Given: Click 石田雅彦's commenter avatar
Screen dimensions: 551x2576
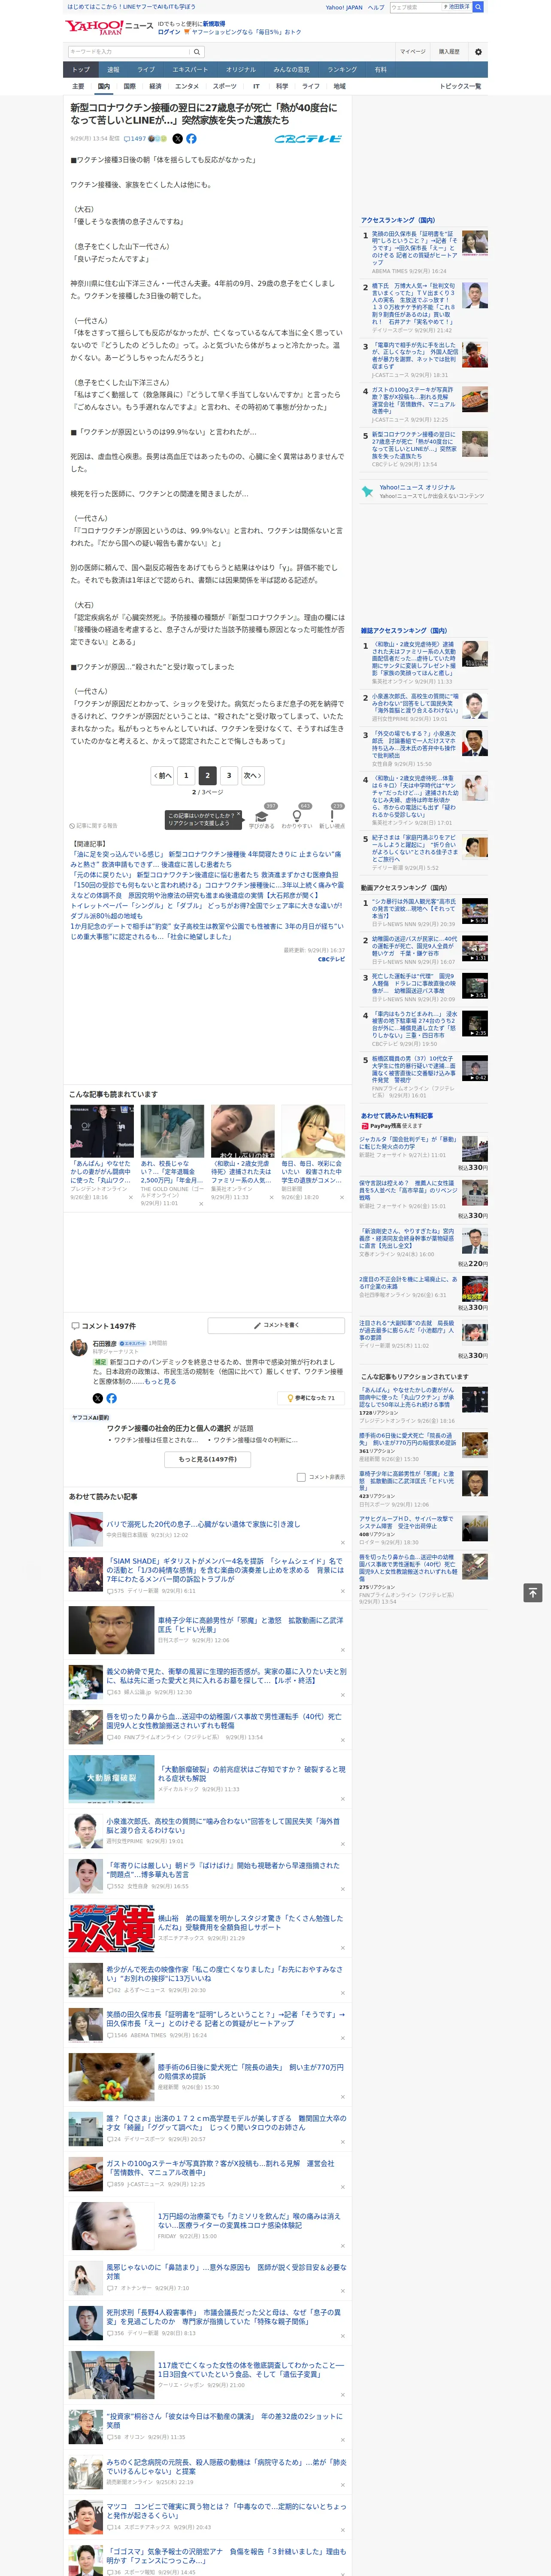Looking at the screenshot, I should point(79,1349).
